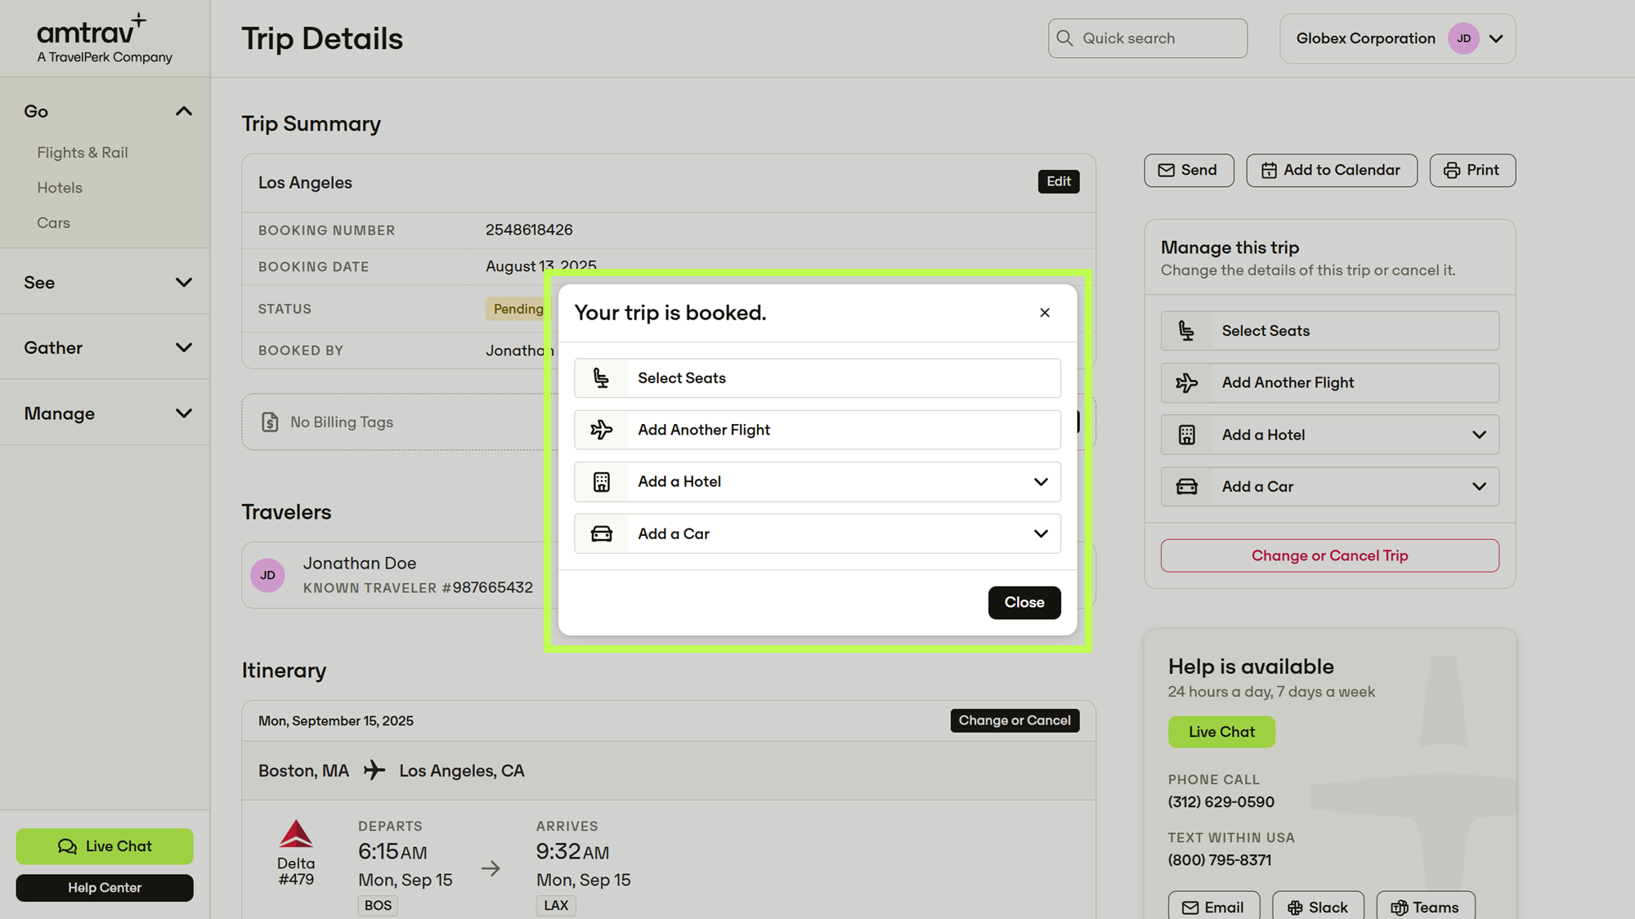Click the Teams contact button
Viewport: 1635px width, 919px height.
click(1426, 907)
